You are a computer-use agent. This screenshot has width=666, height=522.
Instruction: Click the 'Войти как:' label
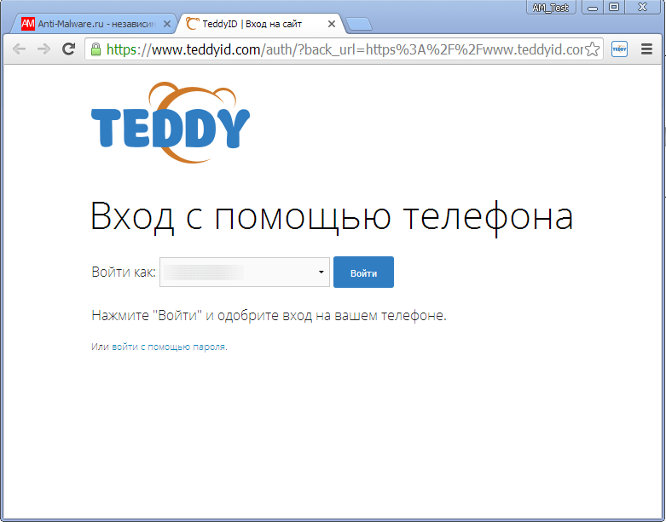coord(124,272)
